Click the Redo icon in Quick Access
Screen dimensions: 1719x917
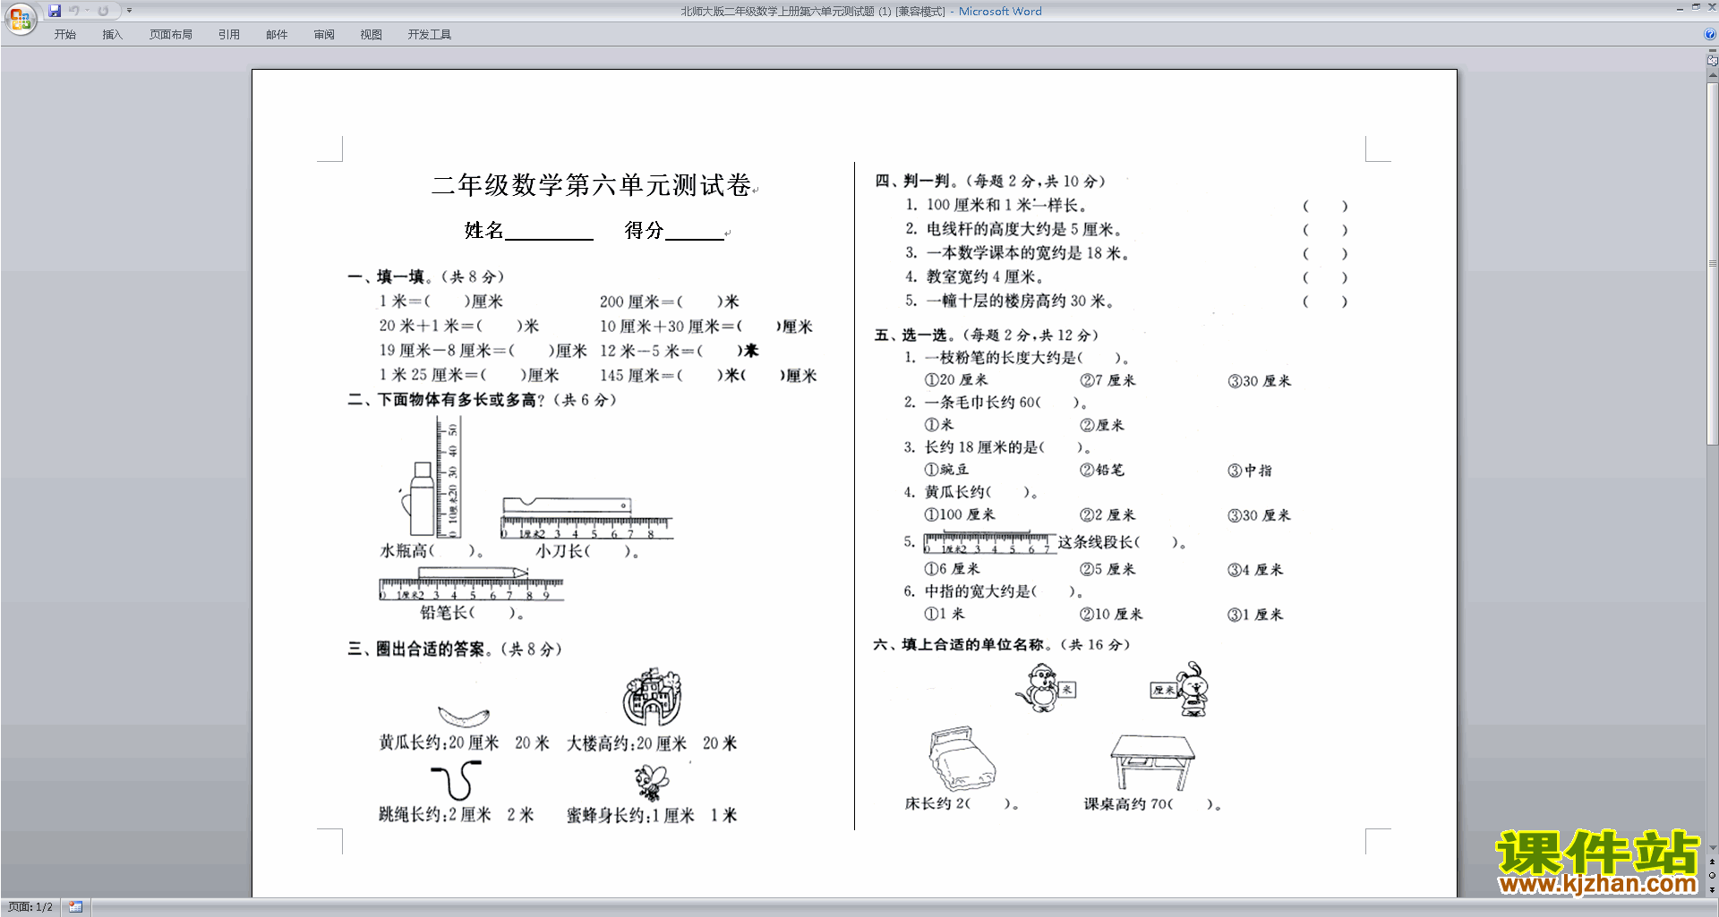tap(103, 11)
